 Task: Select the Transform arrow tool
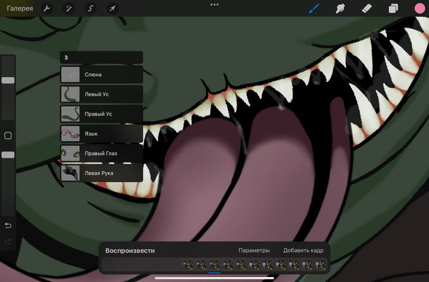click(x=112, y=9)
